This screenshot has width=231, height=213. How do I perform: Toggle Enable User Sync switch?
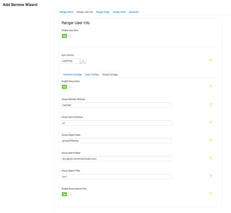[67, 36]
